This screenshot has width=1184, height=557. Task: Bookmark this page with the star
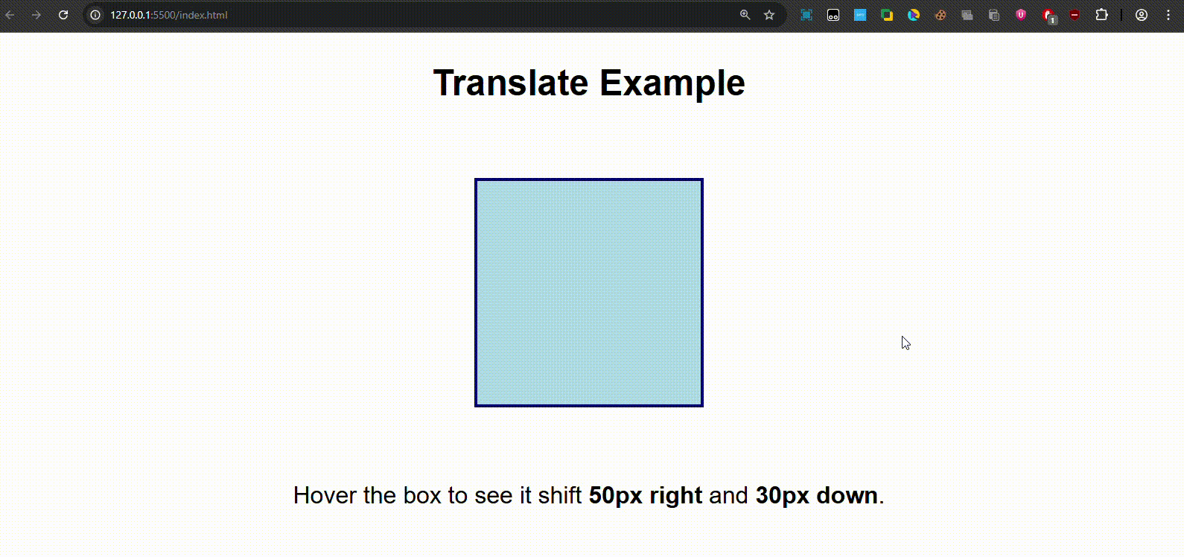(x=769, y=15)
